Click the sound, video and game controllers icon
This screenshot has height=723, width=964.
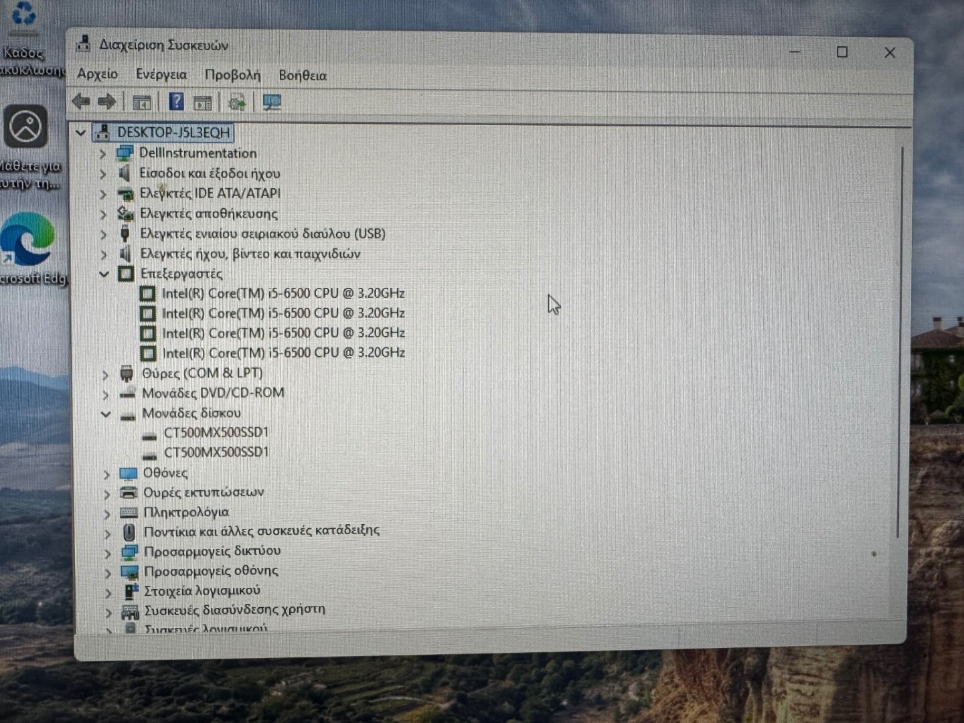coord(125,254)
